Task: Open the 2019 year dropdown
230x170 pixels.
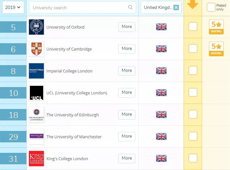Action: coord(13,7)
